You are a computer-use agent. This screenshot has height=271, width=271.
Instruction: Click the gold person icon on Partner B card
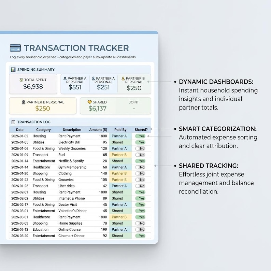tap(123, 79)
